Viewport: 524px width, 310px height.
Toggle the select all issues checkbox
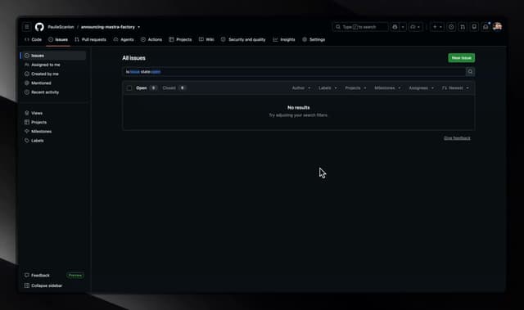coord(129,88)
